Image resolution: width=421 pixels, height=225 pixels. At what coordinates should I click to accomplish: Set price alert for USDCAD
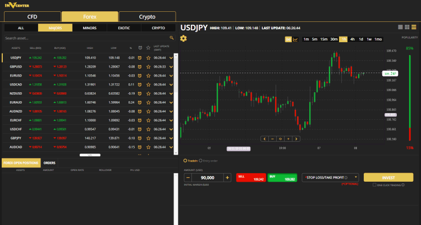(x=140, y=84)
